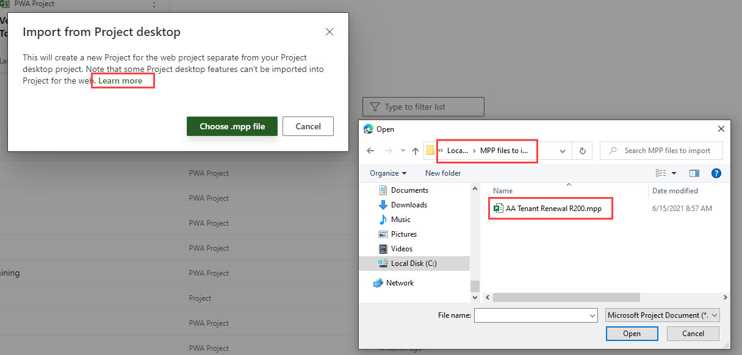Select Documents in the navigation pane

pyautogui.click(x=410, y=190)
